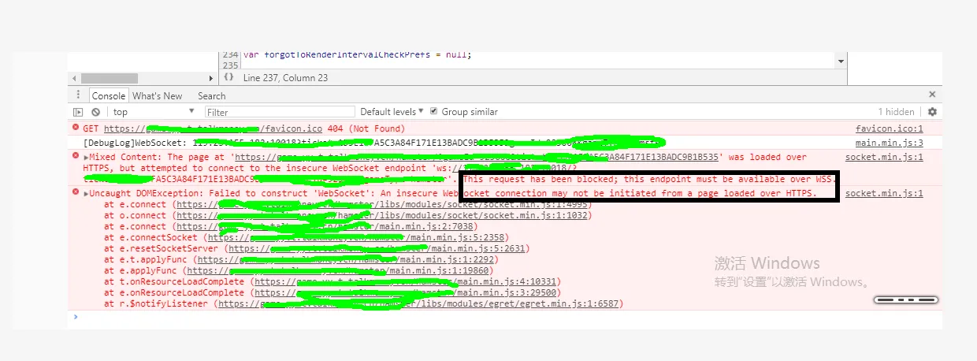Click the horizontal scrollbar thumb
Screen dimensions: 977x361
coord(109,78)
